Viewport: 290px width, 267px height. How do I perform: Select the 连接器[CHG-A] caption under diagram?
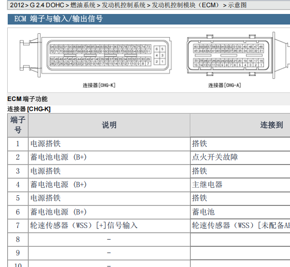(x=224, y=85)
